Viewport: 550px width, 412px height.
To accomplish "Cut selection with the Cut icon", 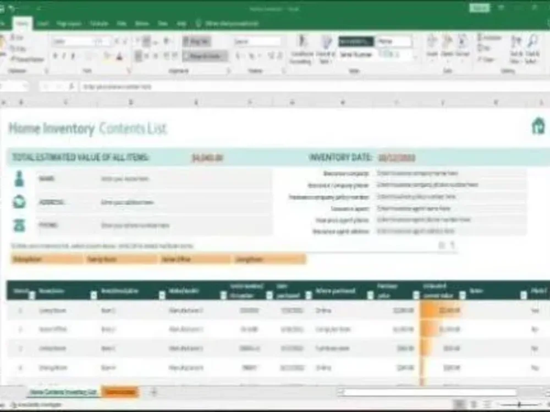I will 16,37.
